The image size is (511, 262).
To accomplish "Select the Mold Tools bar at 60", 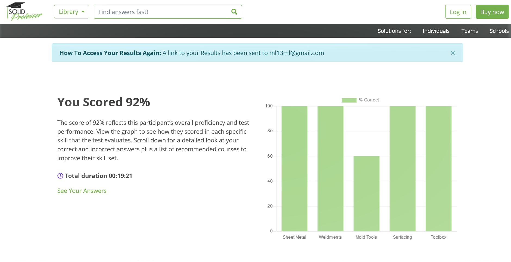I will pos(366,193).
